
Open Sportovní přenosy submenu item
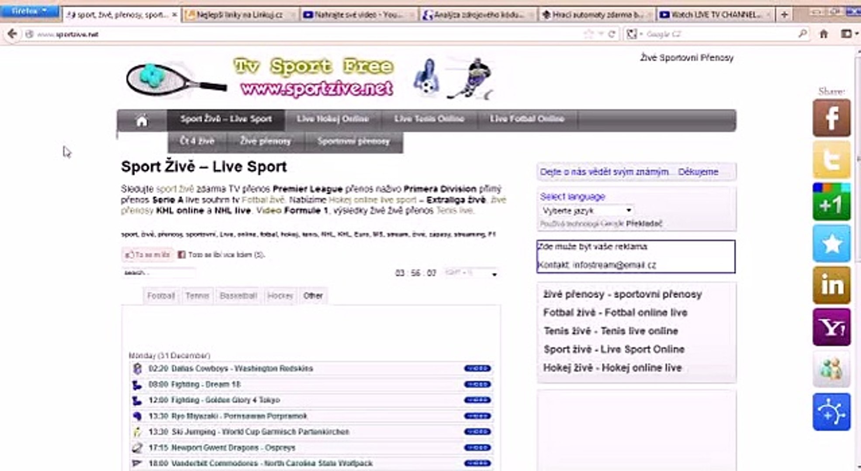point(353,142)
